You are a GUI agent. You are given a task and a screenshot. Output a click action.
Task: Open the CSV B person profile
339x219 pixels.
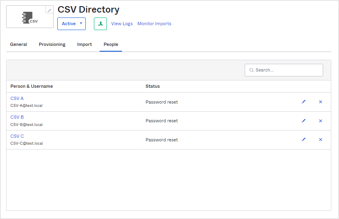(x=17, y=117)
